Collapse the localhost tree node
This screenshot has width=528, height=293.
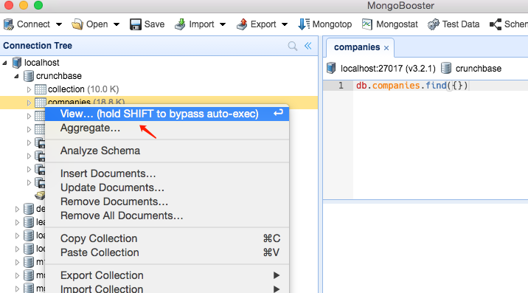[x=4, y=63]
